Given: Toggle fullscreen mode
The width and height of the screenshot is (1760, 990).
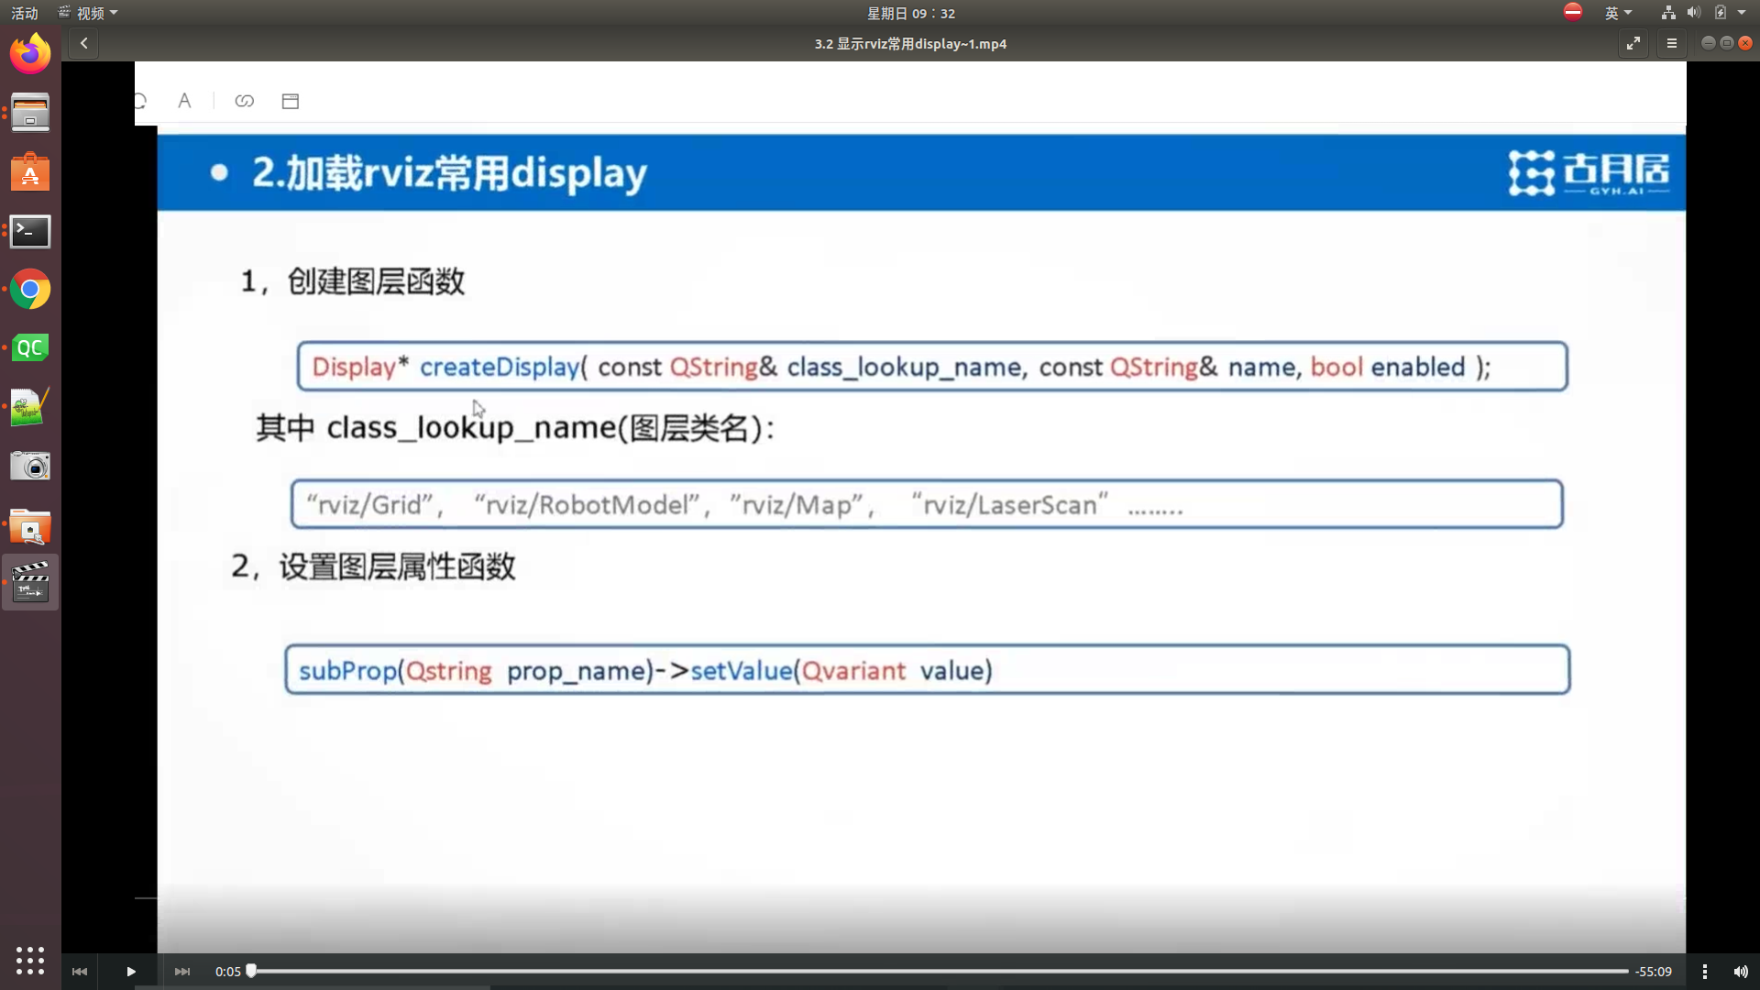Looking at the screenshot, I should pos(1633,43).
